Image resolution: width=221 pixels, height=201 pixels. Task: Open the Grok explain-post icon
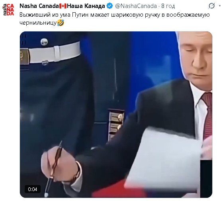pyautogui.click(x=211, y=6)
